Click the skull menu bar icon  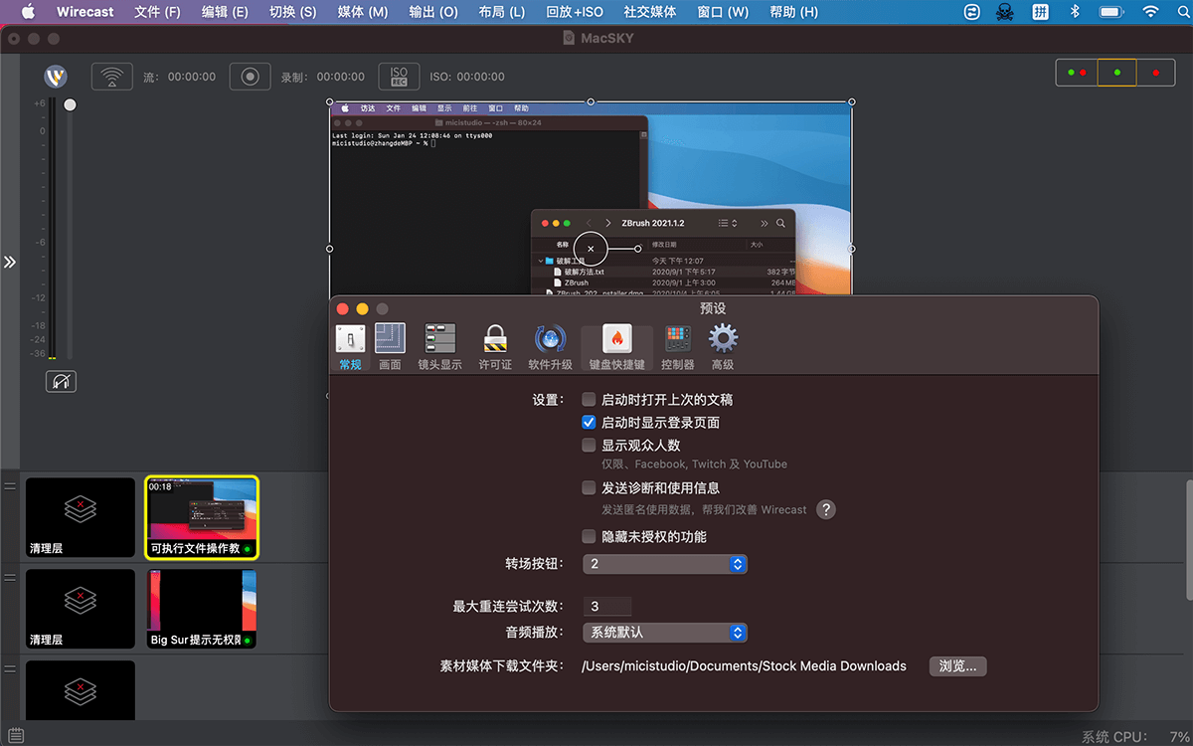[x=1007, y=12]
